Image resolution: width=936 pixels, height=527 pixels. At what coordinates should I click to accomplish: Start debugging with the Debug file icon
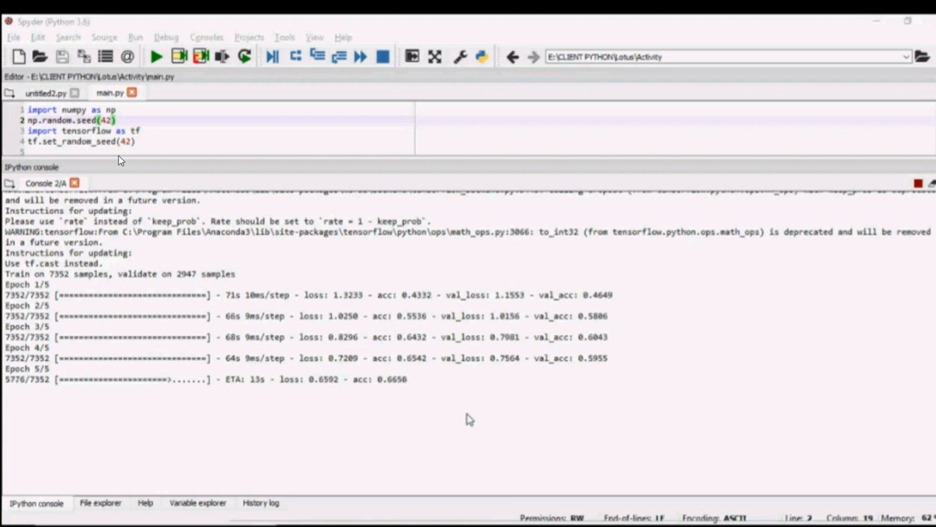(272, 57)
